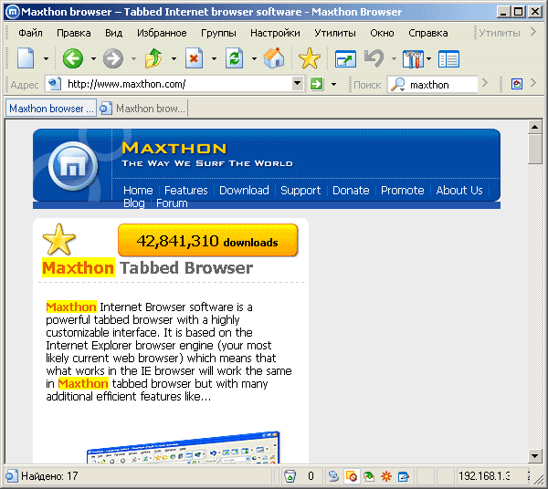Image resolution: width=548 pixels, height=489 pixels.
Task: Click the Features link on the webpage
Action: [186, 191]
